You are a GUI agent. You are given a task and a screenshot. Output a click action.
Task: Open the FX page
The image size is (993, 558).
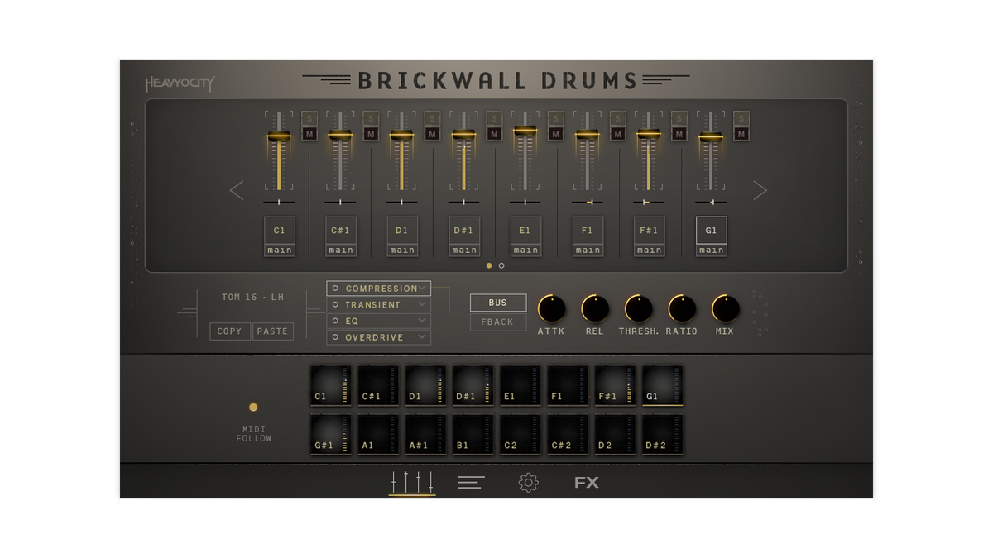click(587, 483)
